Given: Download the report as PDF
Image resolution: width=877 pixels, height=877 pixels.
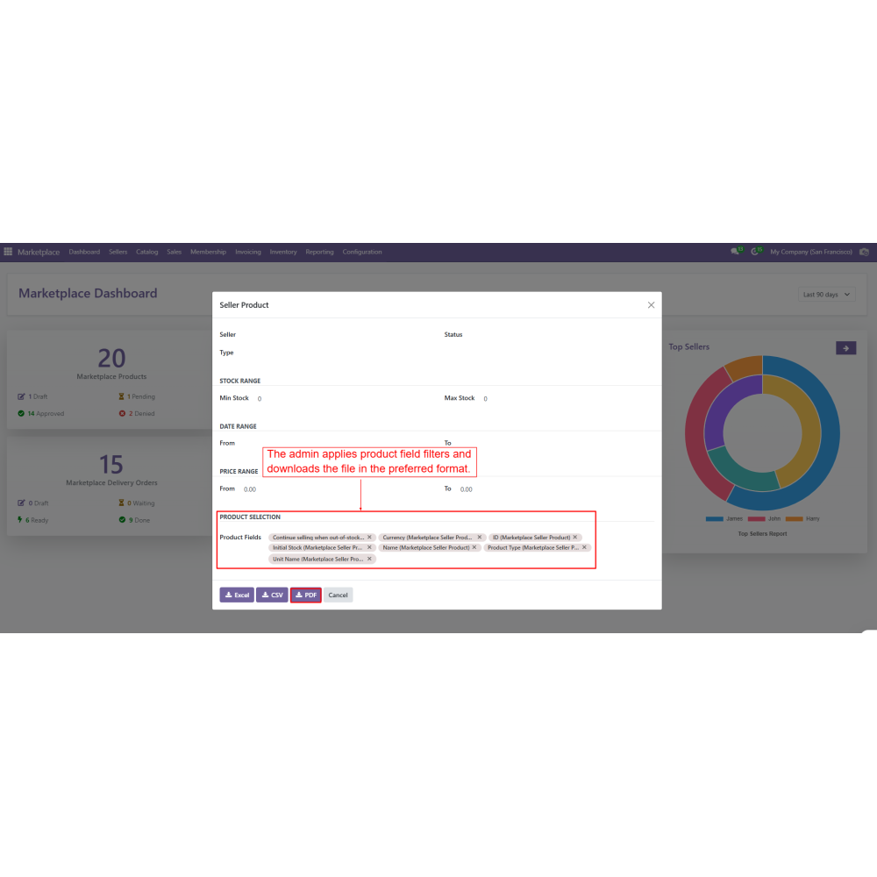Looking at the screenshot, I should (x=306, y=595).
